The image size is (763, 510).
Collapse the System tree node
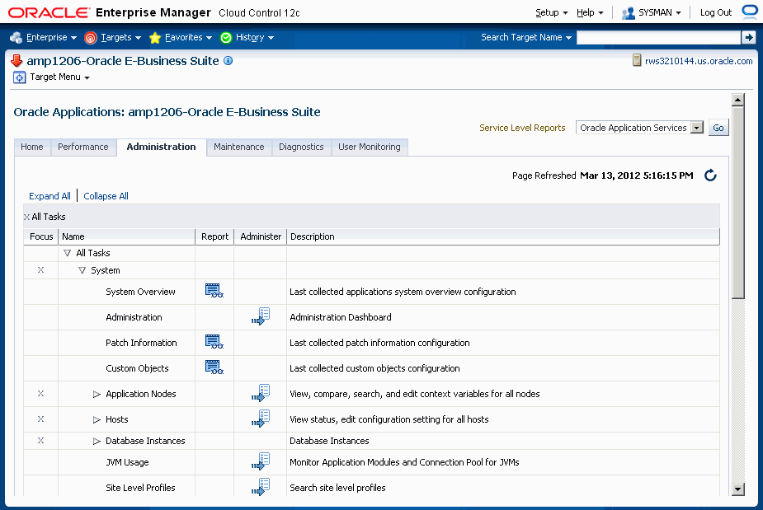[82, 270]
